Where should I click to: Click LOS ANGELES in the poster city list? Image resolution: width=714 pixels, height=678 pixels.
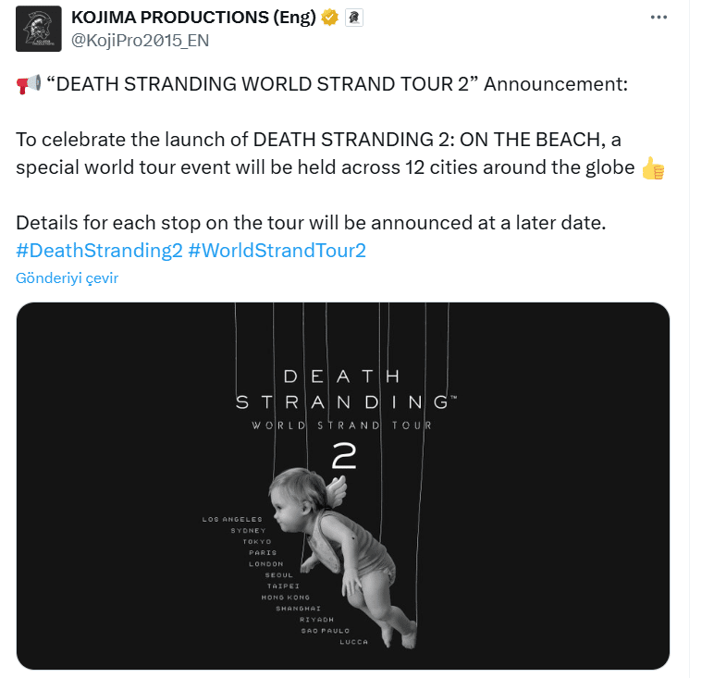click(x=232, y=519)
